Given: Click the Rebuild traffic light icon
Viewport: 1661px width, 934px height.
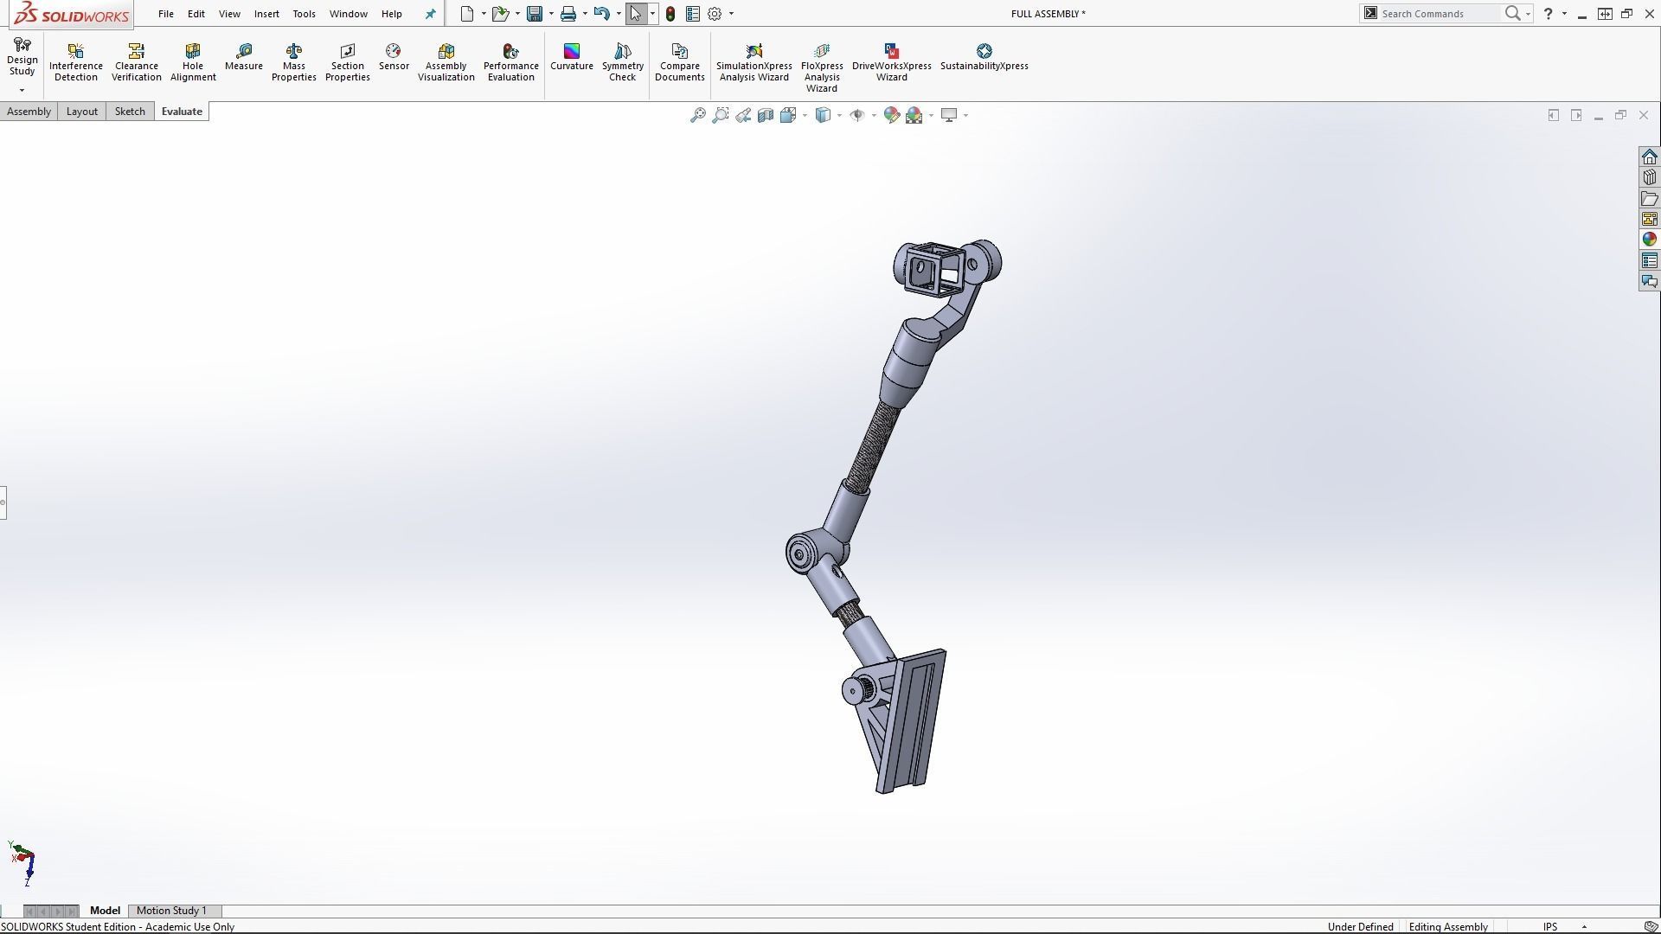Looking at the screenshot, I should coord(670,14).
